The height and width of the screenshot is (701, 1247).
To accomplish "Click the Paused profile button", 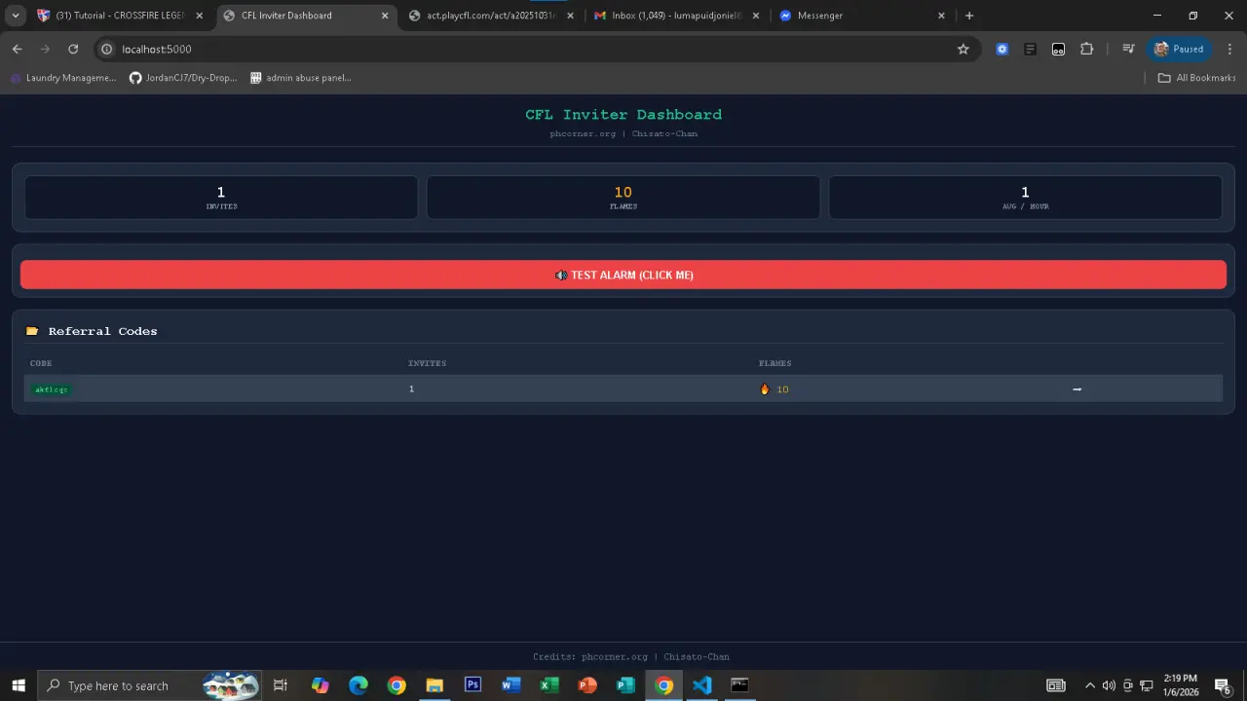I will coord(1180,49).
